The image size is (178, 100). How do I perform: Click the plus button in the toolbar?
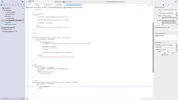tap(152, 2)
